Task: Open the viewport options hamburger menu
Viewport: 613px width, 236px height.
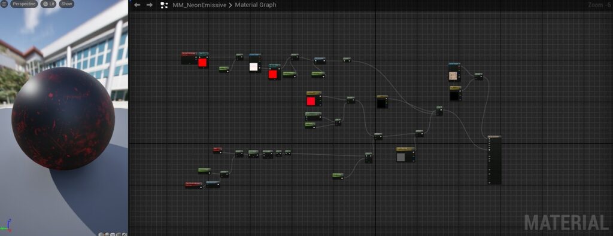Action: click(4, 4)
